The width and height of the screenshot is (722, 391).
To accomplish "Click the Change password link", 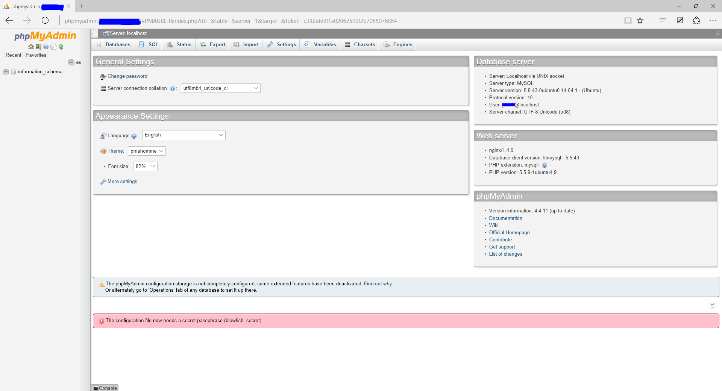I will [127, 76].
